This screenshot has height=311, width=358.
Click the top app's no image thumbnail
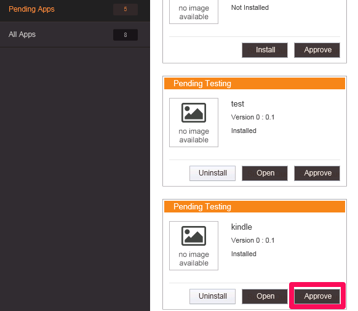[x=194, y=12]
